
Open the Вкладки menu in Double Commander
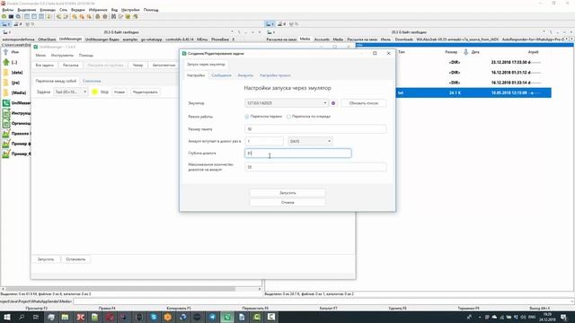pos(78,10)
